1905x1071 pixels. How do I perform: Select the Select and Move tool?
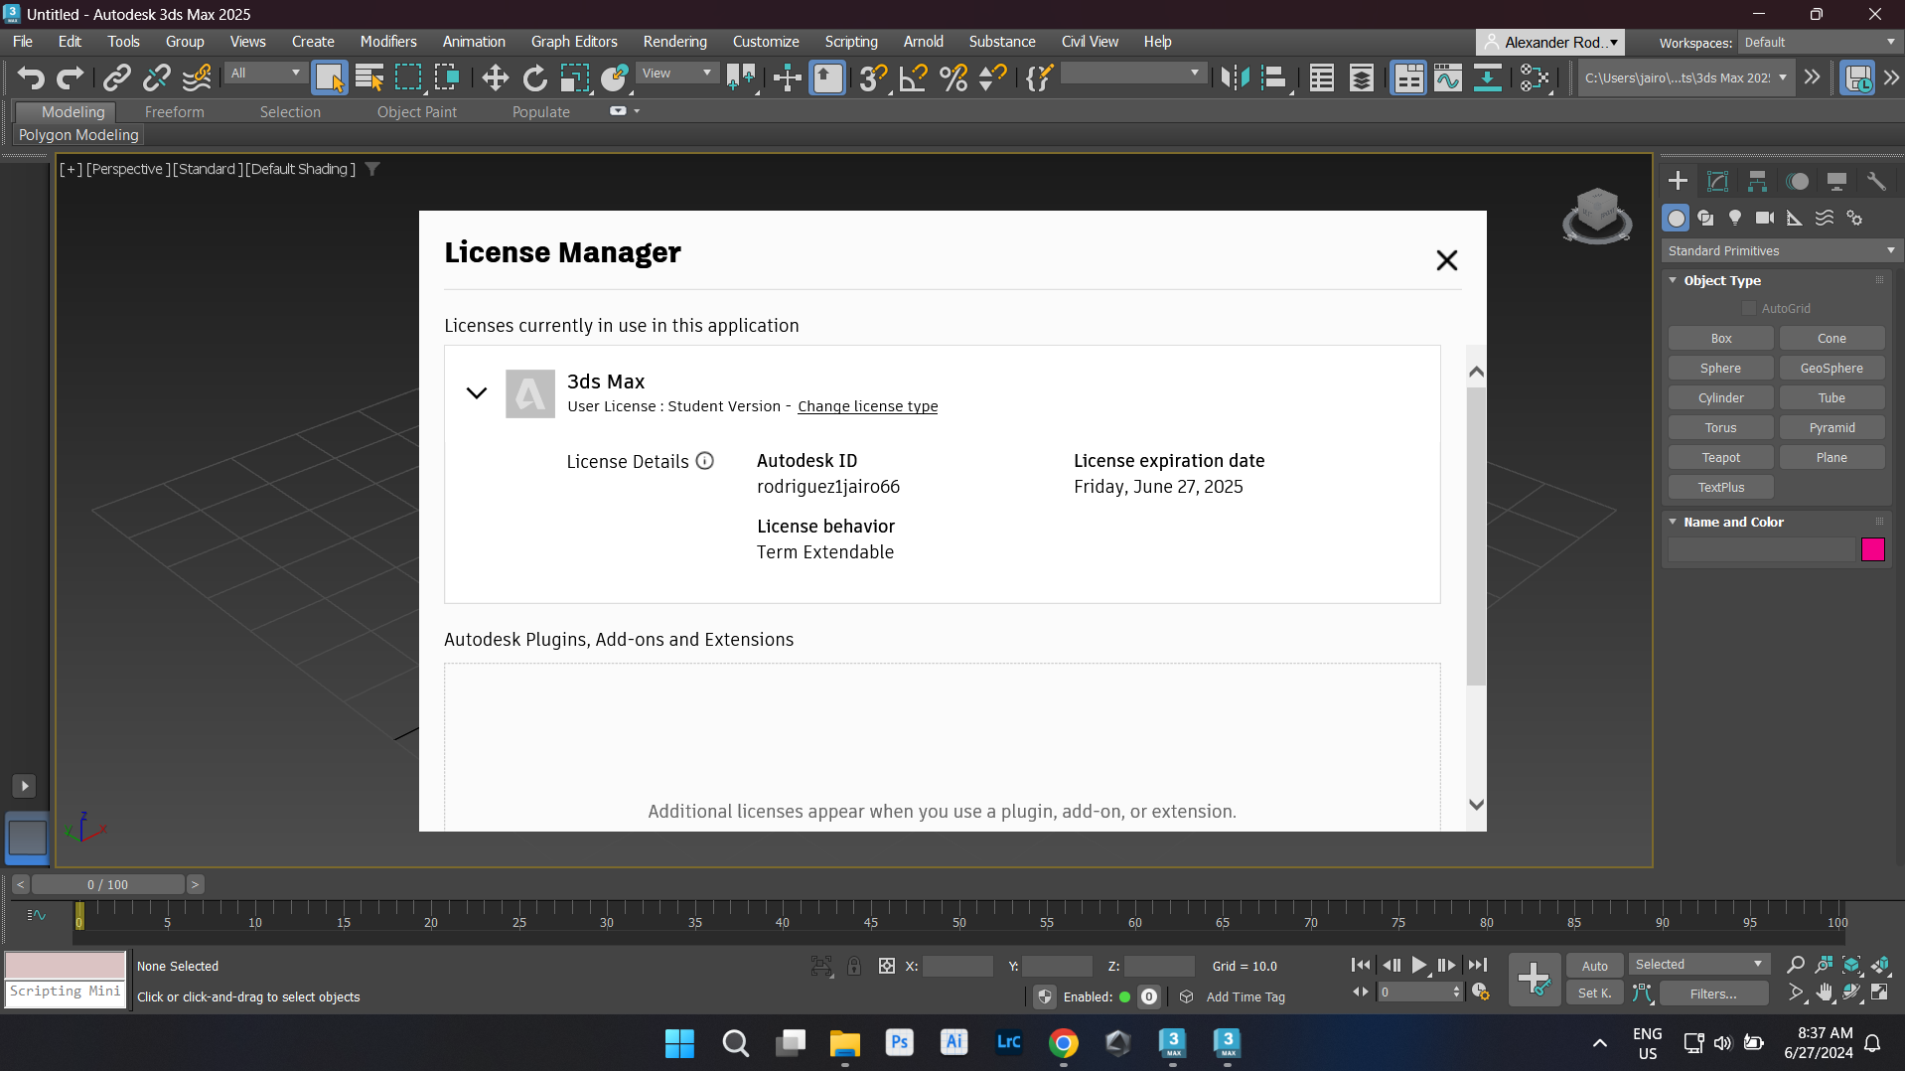pos(494,77)
